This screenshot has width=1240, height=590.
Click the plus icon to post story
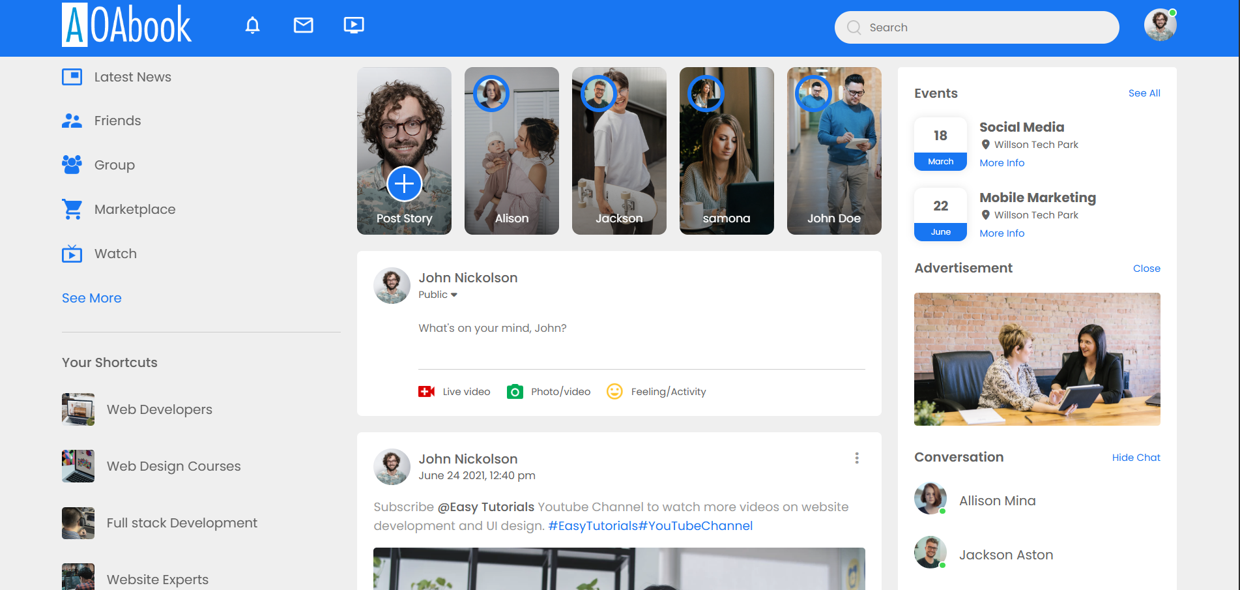404,184
